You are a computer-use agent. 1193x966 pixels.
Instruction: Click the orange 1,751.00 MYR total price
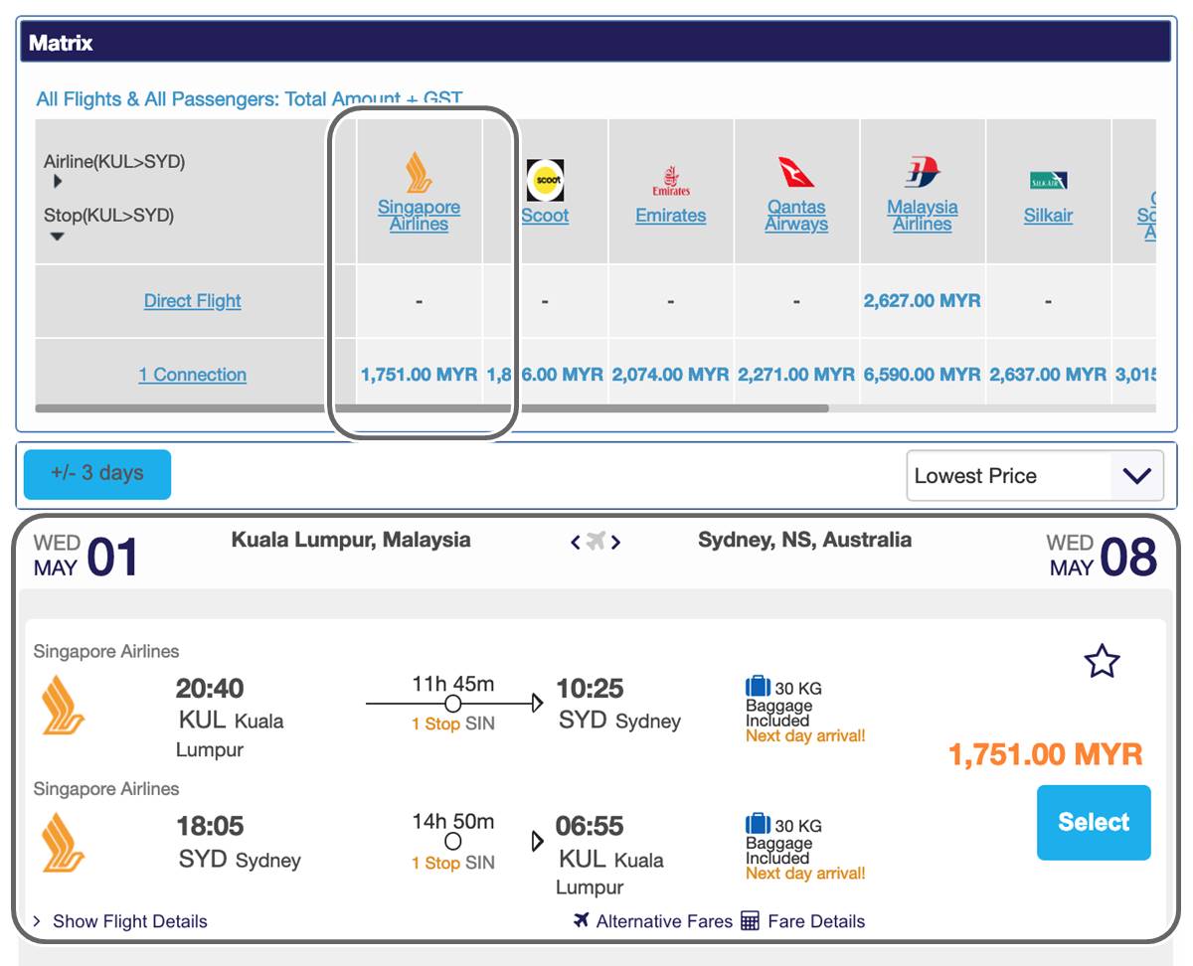[x=1046, y=754]
